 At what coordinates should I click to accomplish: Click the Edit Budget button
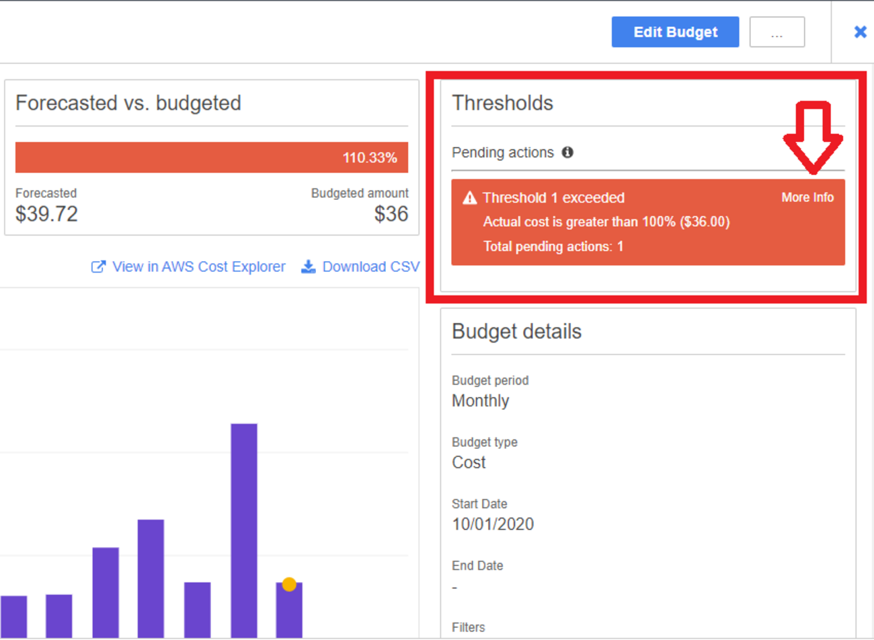pos(675,32)
